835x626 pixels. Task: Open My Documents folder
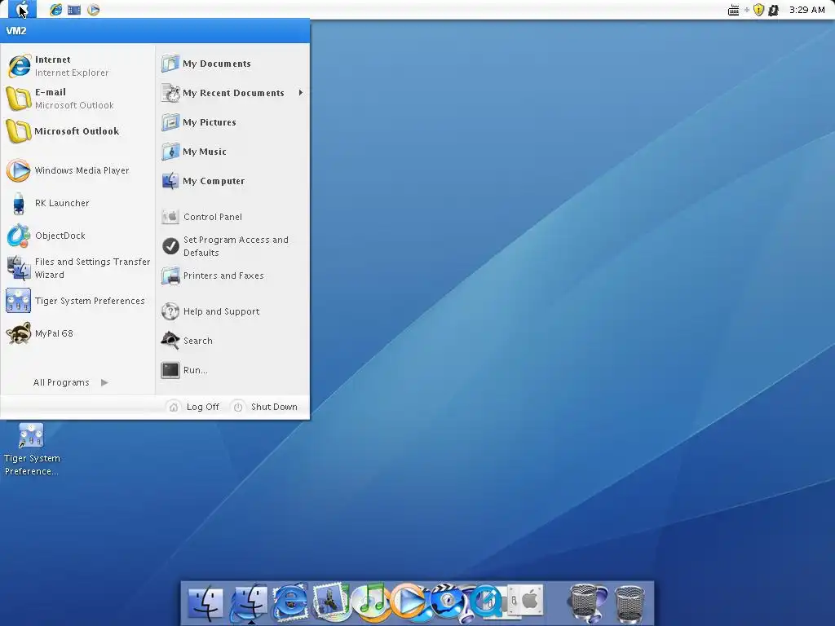232,64
